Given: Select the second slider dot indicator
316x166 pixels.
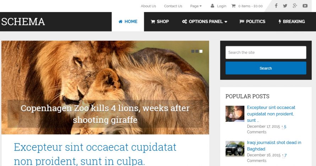Looking at the screenshot, I should click(197, 51).
